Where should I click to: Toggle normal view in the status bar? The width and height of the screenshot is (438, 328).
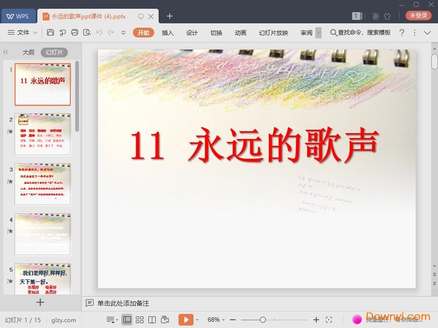[127, 320]
